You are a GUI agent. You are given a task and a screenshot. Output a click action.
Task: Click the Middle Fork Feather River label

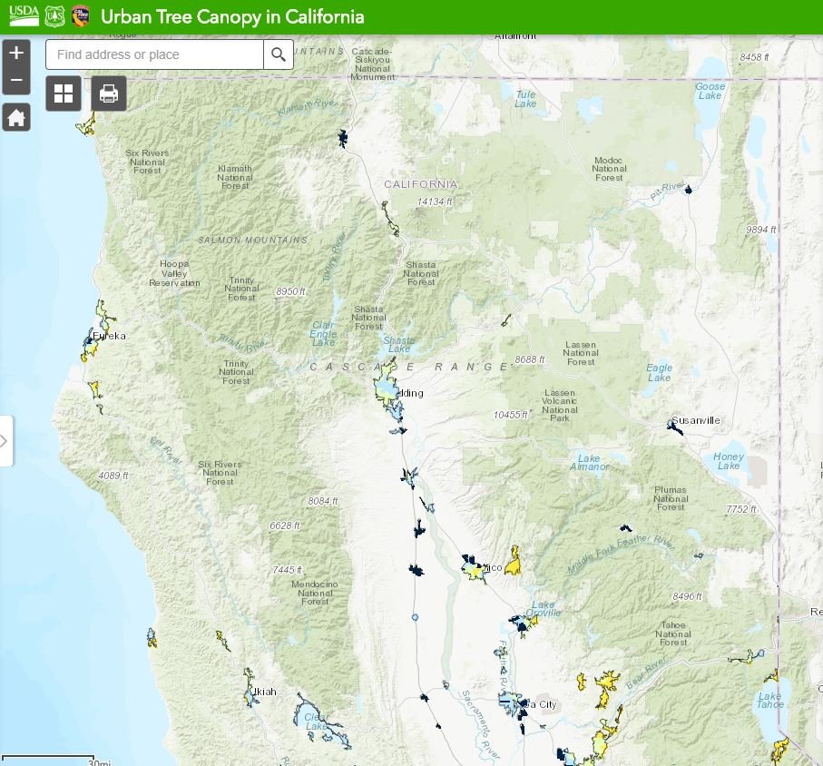click(621, 553)
